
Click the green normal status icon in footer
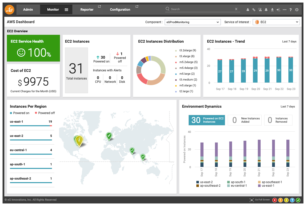click(298, 200)
